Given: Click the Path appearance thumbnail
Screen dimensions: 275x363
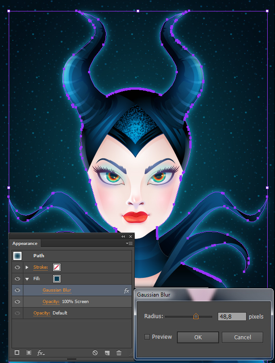Looking at the screenshot, I should pos(17,255).
